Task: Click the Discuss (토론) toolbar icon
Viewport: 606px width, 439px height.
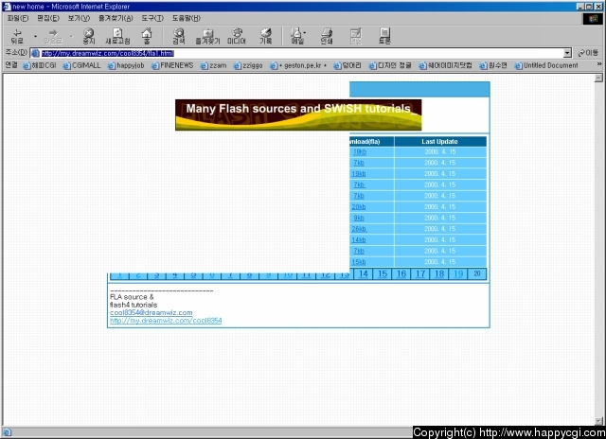Action: coord(384,36)
